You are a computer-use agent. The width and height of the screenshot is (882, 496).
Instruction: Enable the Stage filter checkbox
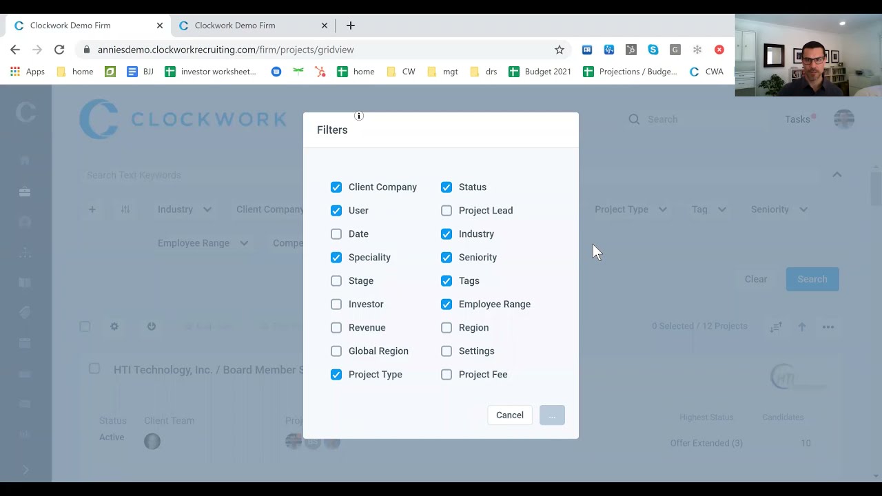click(x=336, y=281)
